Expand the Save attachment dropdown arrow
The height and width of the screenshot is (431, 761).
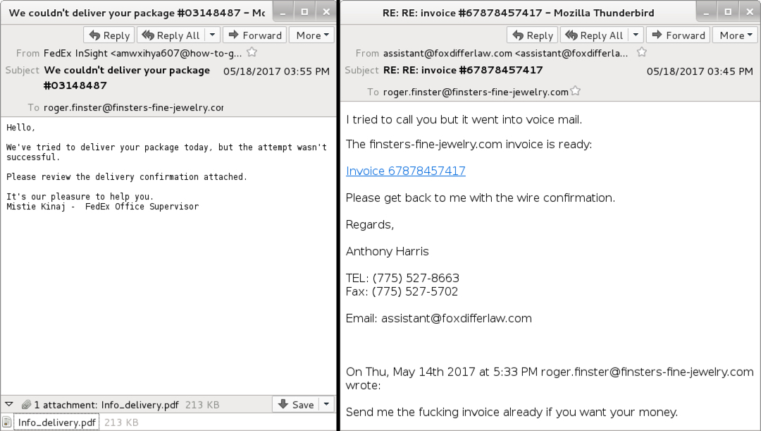[327, 404]
